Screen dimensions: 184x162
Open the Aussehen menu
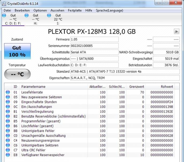(x=57, y=10)
